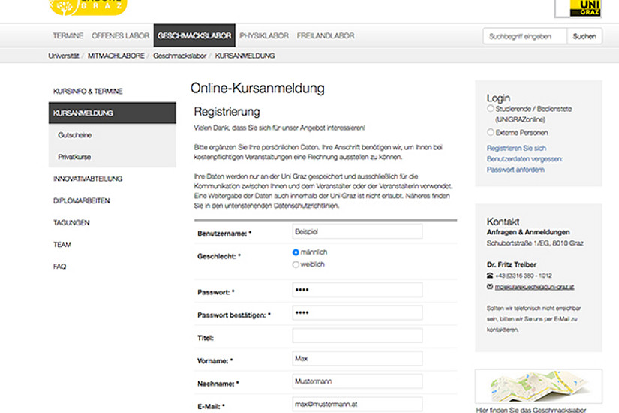Click into the Nachname field
The width and height of the screenshot is (619, 413).
click(x=357, y=381)
